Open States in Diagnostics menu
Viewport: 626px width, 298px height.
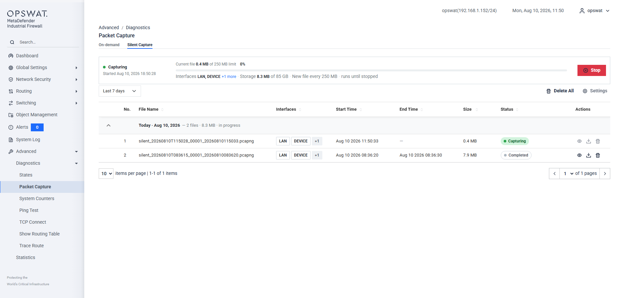26,175
